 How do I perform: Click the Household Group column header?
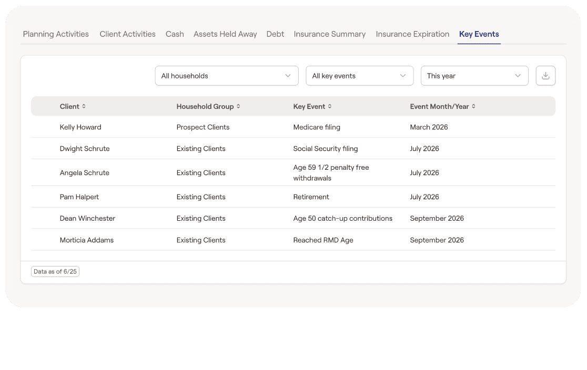point(205,106)
